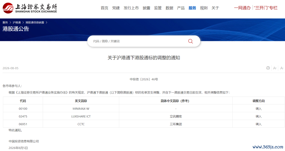285x151 pixels.
Task: Click the 中国投资信息有限公司 signature
Action: [x=24, y=141]
